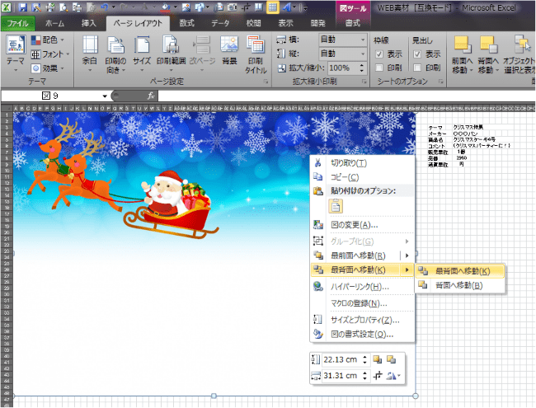Toggle 見出し 印刷 headings print checkbox
Screen dimensions: 536x408
[x=417, y=68]
